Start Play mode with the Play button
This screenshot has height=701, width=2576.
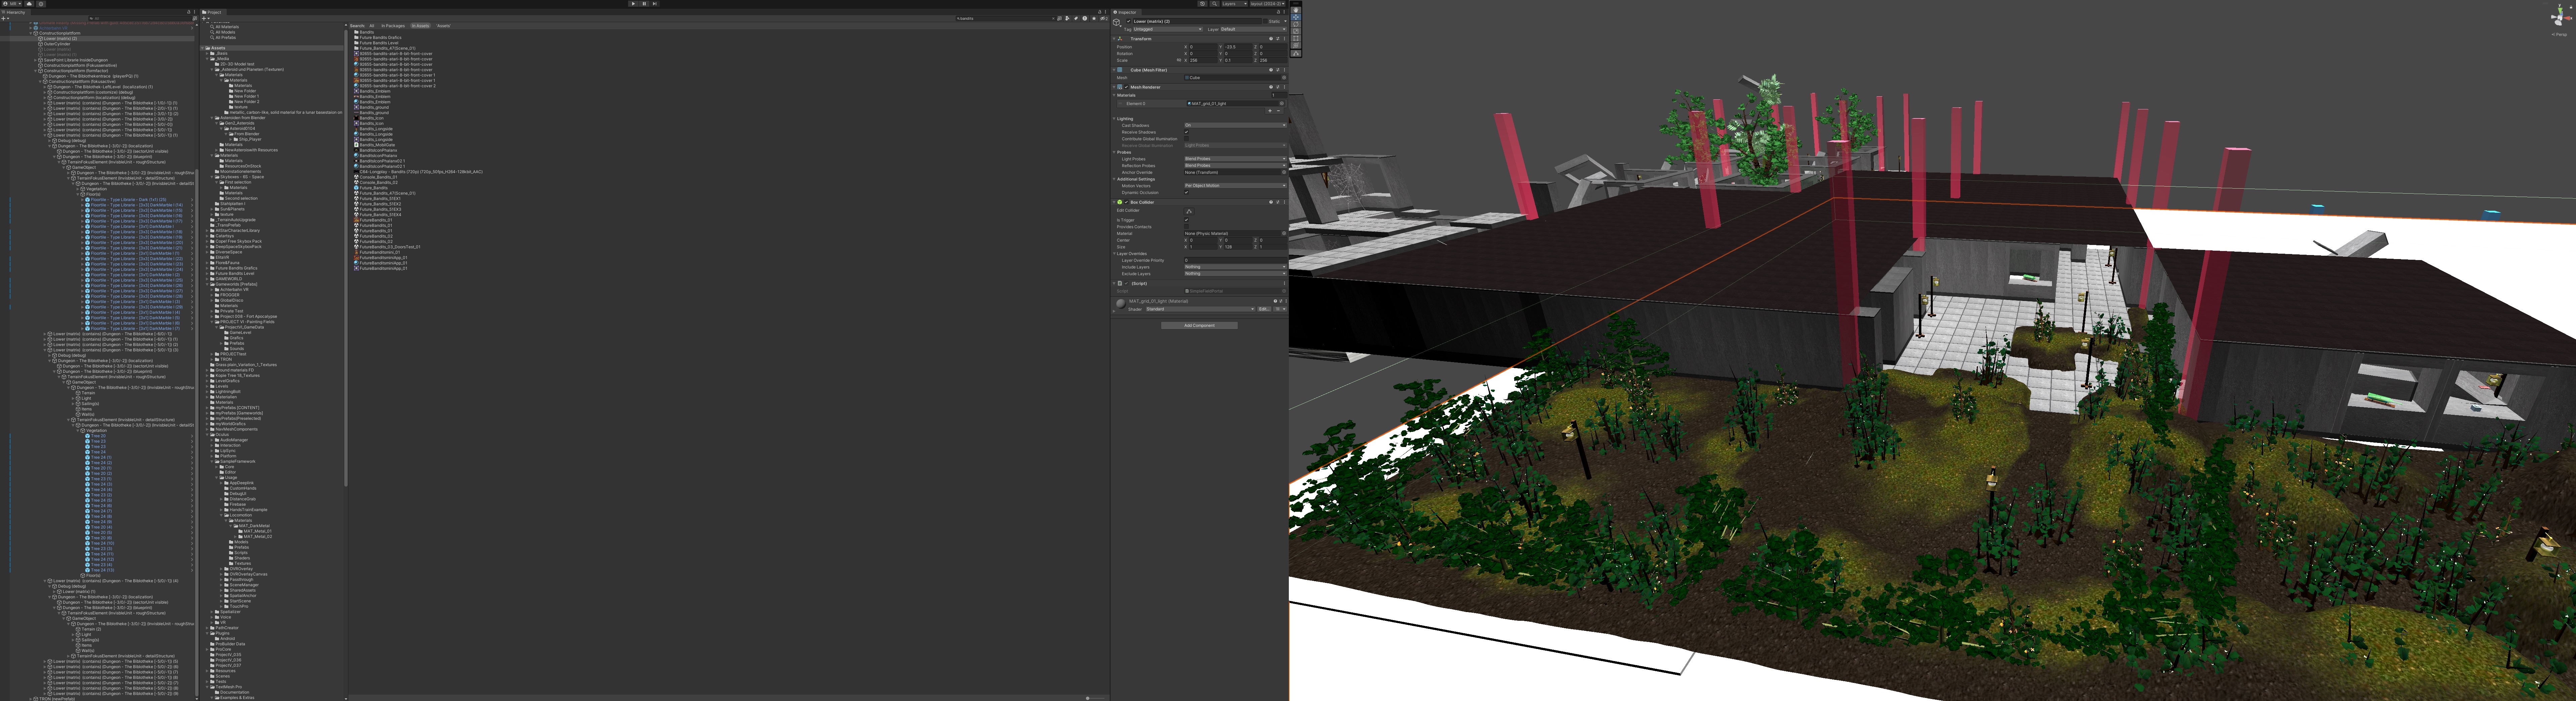(633, 4)
